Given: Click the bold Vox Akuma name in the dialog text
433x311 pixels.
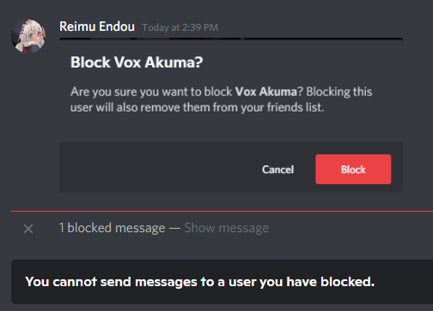Looking at the screenshot, I should coord(265,92).
